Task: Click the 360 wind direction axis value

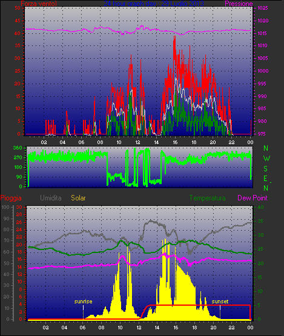Action: tap(18, 148)
